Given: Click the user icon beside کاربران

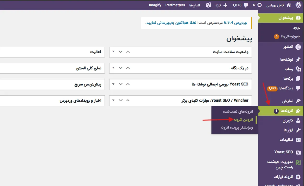Looking at the screenshot, I should click(298, 120).
